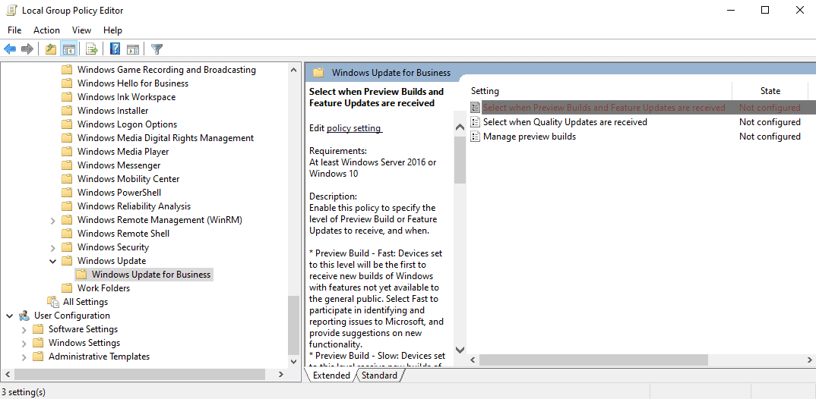Image resolution: width=816 pixels, height=399 pixels.
Task: Click the Edit policy setting link
Action: pos(354,128)
